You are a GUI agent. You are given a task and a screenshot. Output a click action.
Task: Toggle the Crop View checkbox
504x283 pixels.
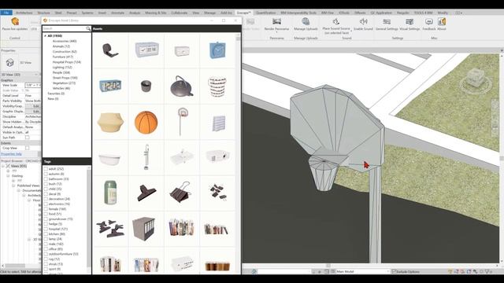tap(28, 148)
